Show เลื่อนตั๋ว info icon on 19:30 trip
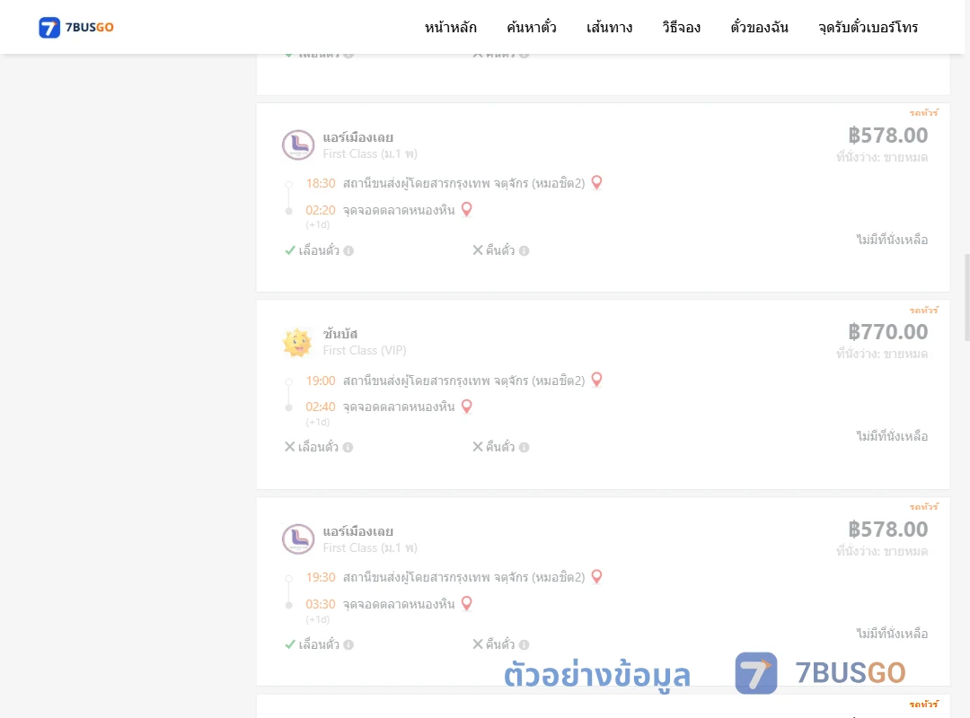970x718 pixels. pos(348,644)
